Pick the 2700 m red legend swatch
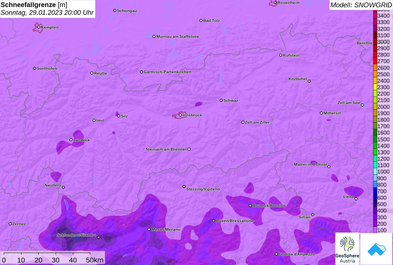 pos(375,61)
